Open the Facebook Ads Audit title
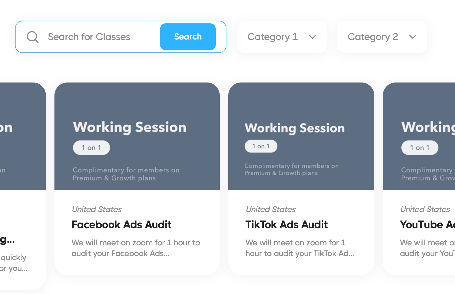 pyautogui.click(x=121, y=225)
